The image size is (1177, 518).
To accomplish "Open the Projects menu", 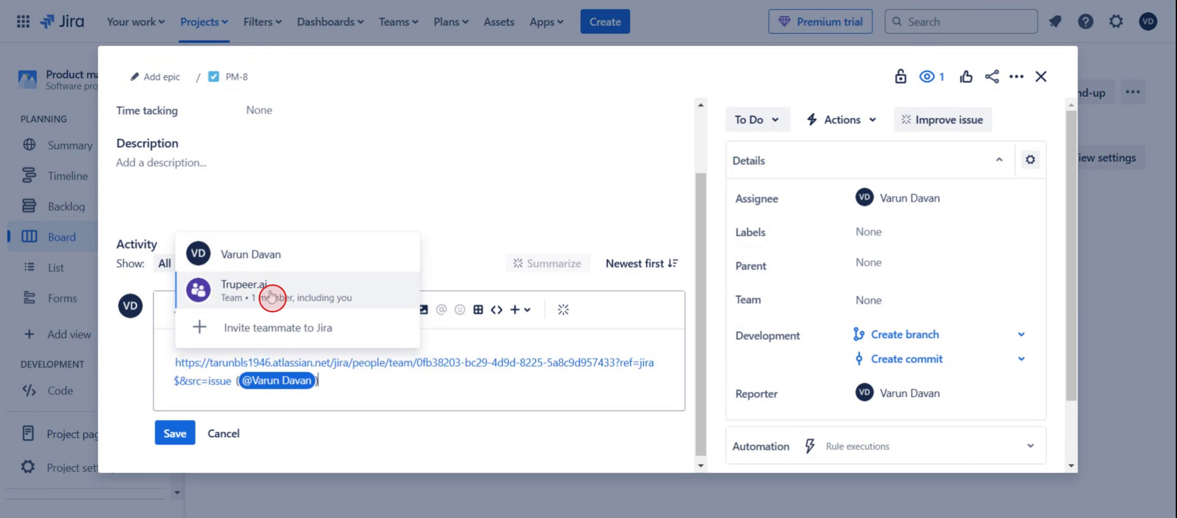I will click(x=204, y=22).
